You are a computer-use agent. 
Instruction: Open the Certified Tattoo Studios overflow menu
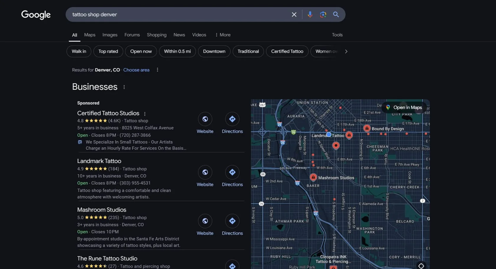[145, 114]
